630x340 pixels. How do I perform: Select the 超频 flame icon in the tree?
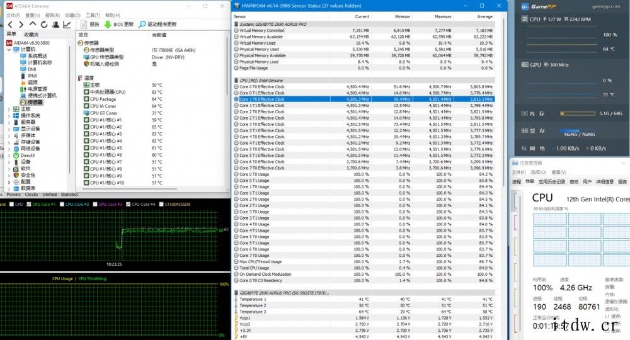point(23,82)
